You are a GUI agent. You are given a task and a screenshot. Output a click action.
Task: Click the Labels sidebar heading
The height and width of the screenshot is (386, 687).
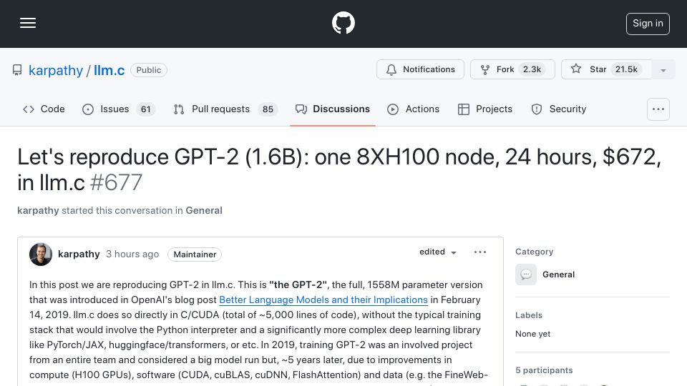pos(529,315)
